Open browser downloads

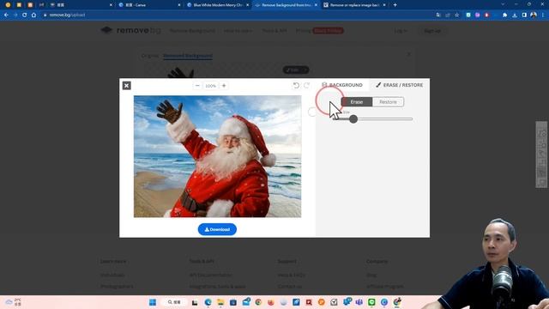coord(515,15)
